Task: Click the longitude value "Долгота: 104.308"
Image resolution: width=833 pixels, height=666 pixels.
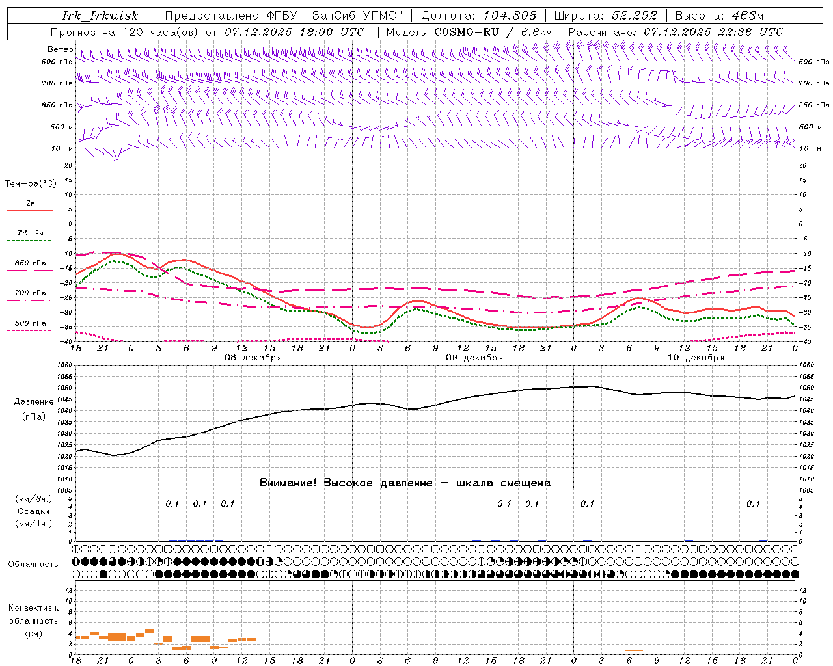Action: pyautogui.click(x=479, y=16)
